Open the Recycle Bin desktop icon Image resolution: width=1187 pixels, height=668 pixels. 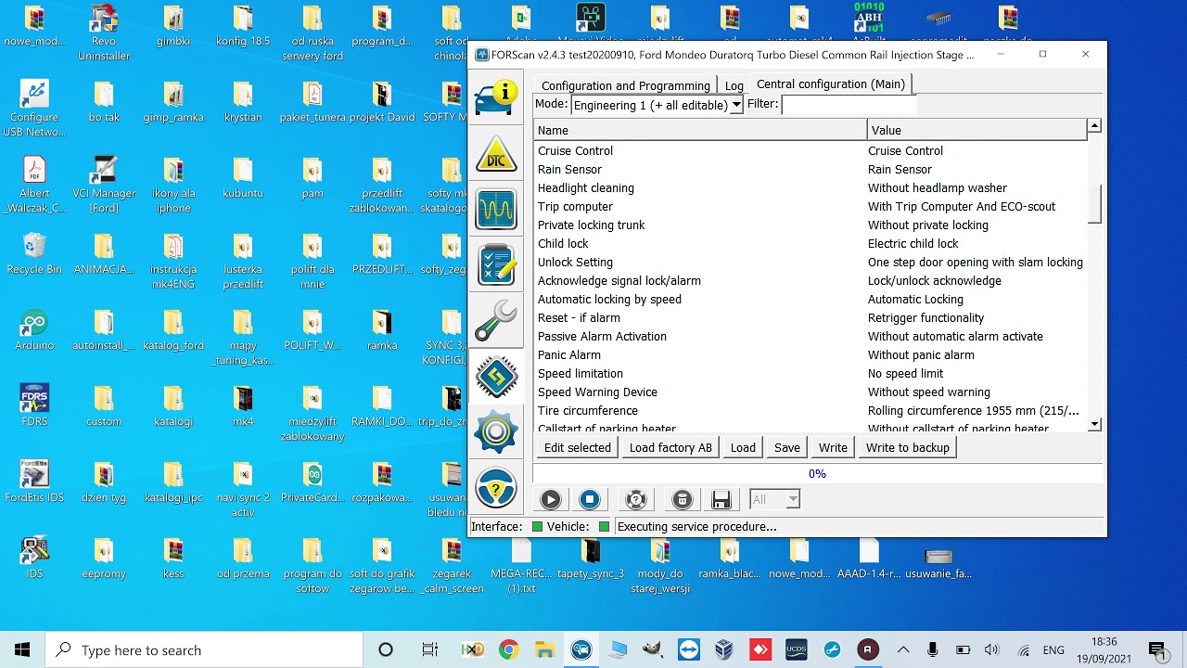click(x=34, y=253)
